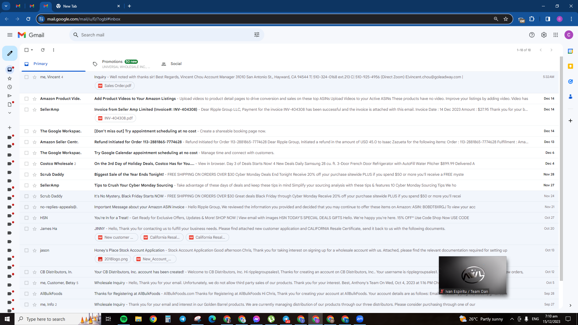Image resolution: width=578 pixels, height=325 pixels.
Task: Open the Google apps grid
Action: click(x=556, y=35)
